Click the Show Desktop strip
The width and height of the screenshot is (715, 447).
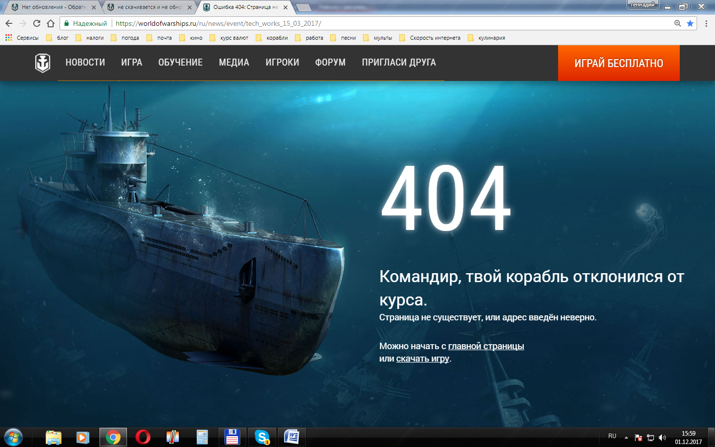coord(711,438)
